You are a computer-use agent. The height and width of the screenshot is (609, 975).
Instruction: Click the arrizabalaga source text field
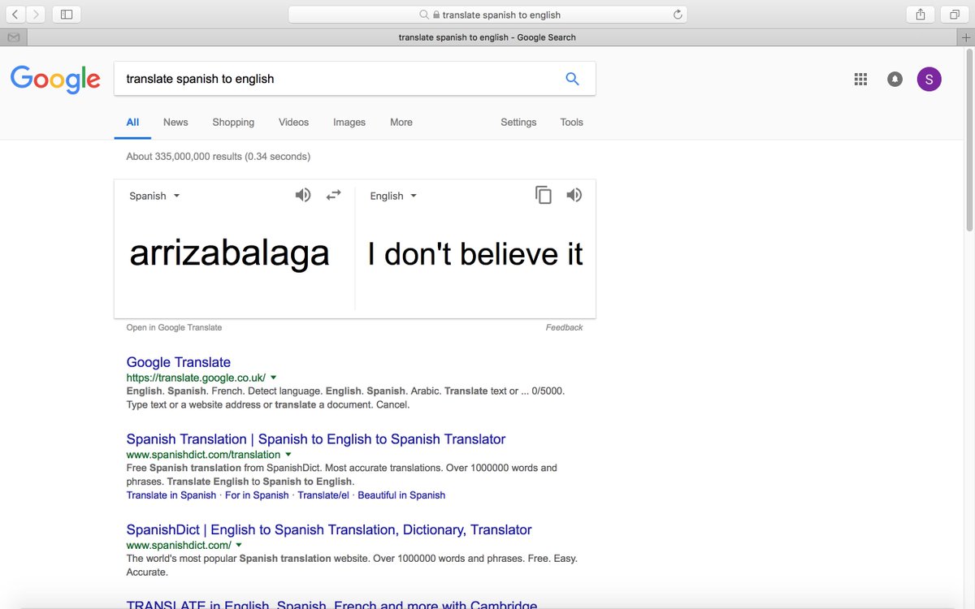point(230,253)
